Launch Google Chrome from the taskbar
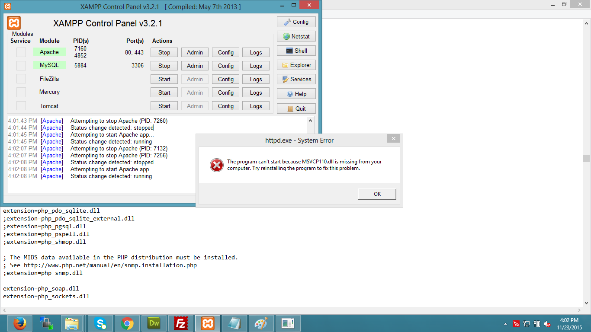 click(x=127, y=323)
